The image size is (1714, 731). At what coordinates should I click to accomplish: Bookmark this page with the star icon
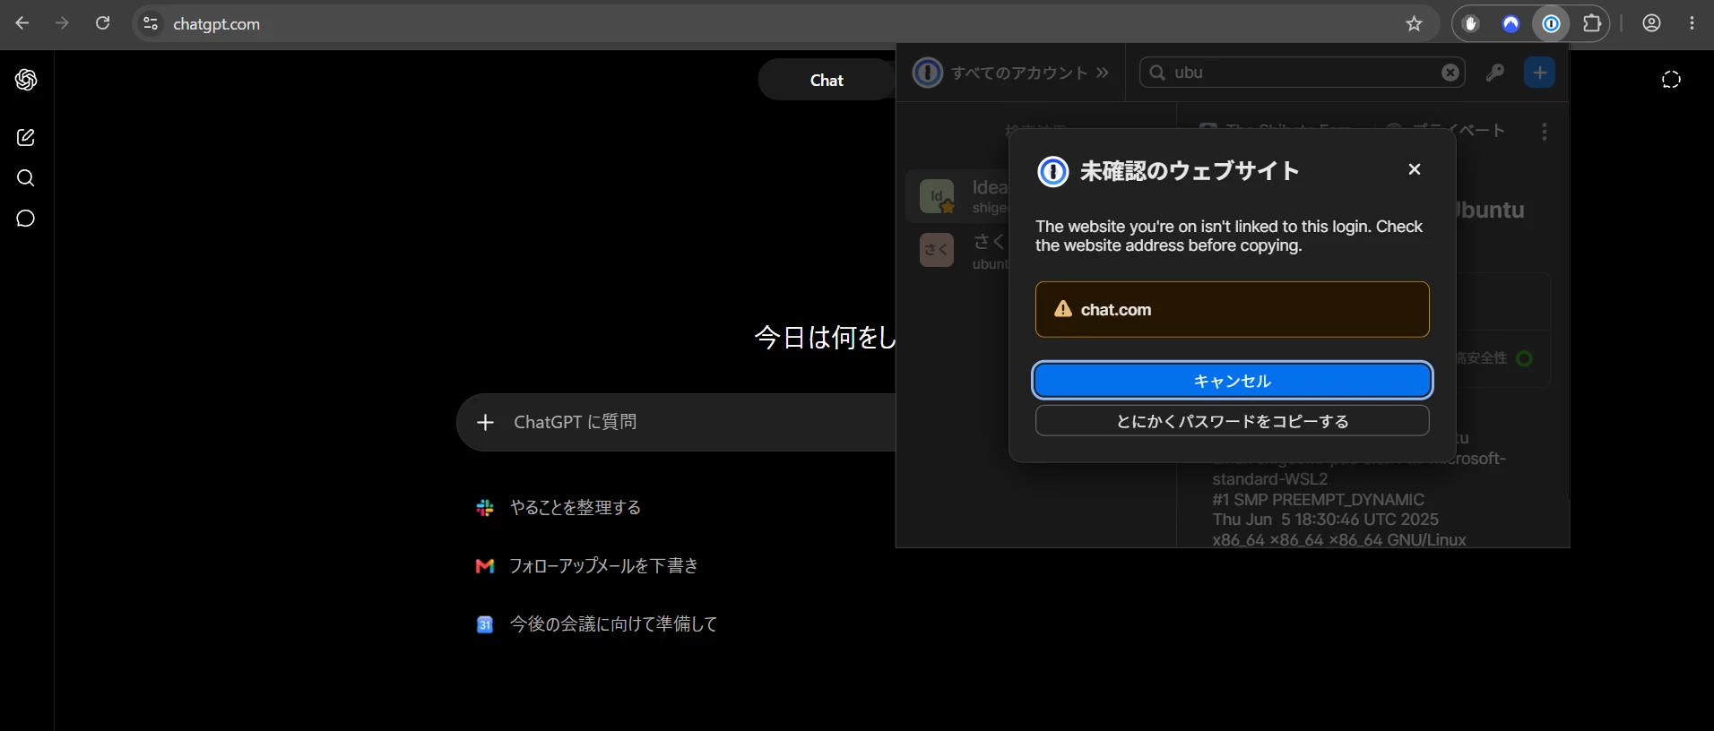coord(1414,24)
